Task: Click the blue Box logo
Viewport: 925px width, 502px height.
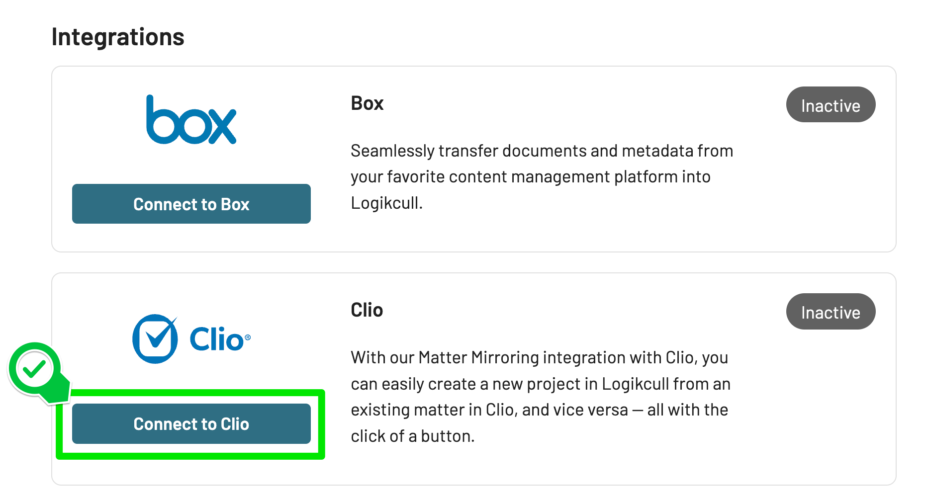Action: 191,119
